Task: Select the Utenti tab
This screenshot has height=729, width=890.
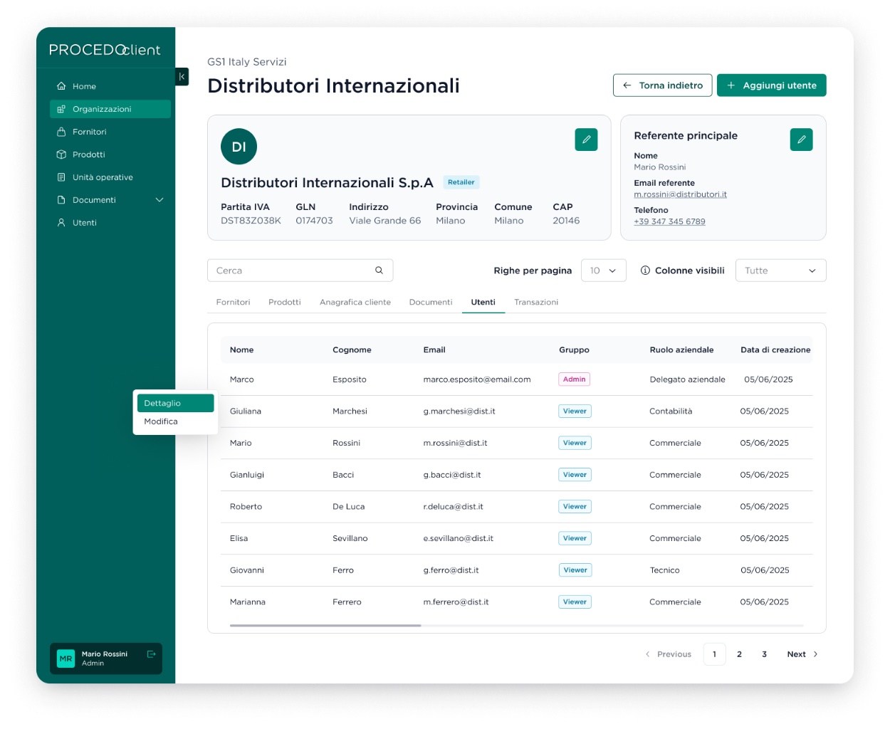Action: point(483,302)
